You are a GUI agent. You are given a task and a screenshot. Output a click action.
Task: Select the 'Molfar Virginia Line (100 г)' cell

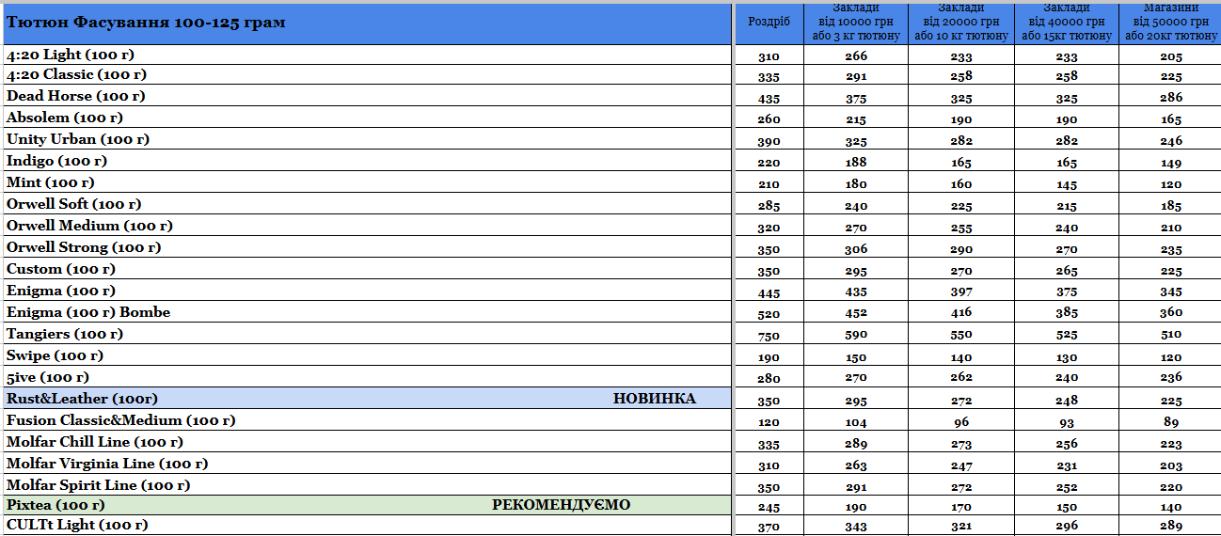(x=366, y=464)
